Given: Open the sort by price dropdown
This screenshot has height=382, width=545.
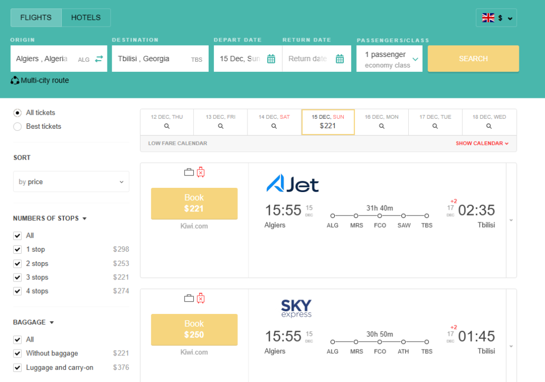Looking at the screenshot, I should 71,182.
